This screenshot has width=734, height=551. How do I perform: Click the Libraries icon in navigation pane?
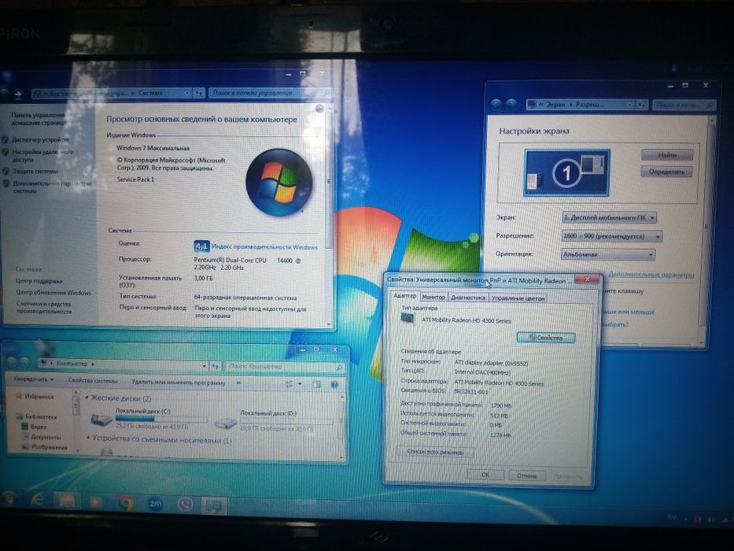[19, 416]
